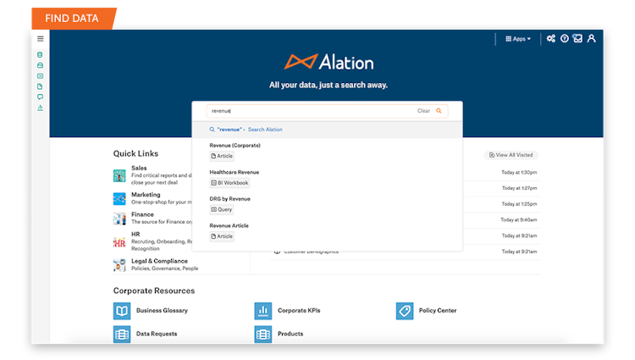Viewport: 635px width, 360px height.
Task: Select "revenue" - Search Alation suggestion
Action: 327,130
